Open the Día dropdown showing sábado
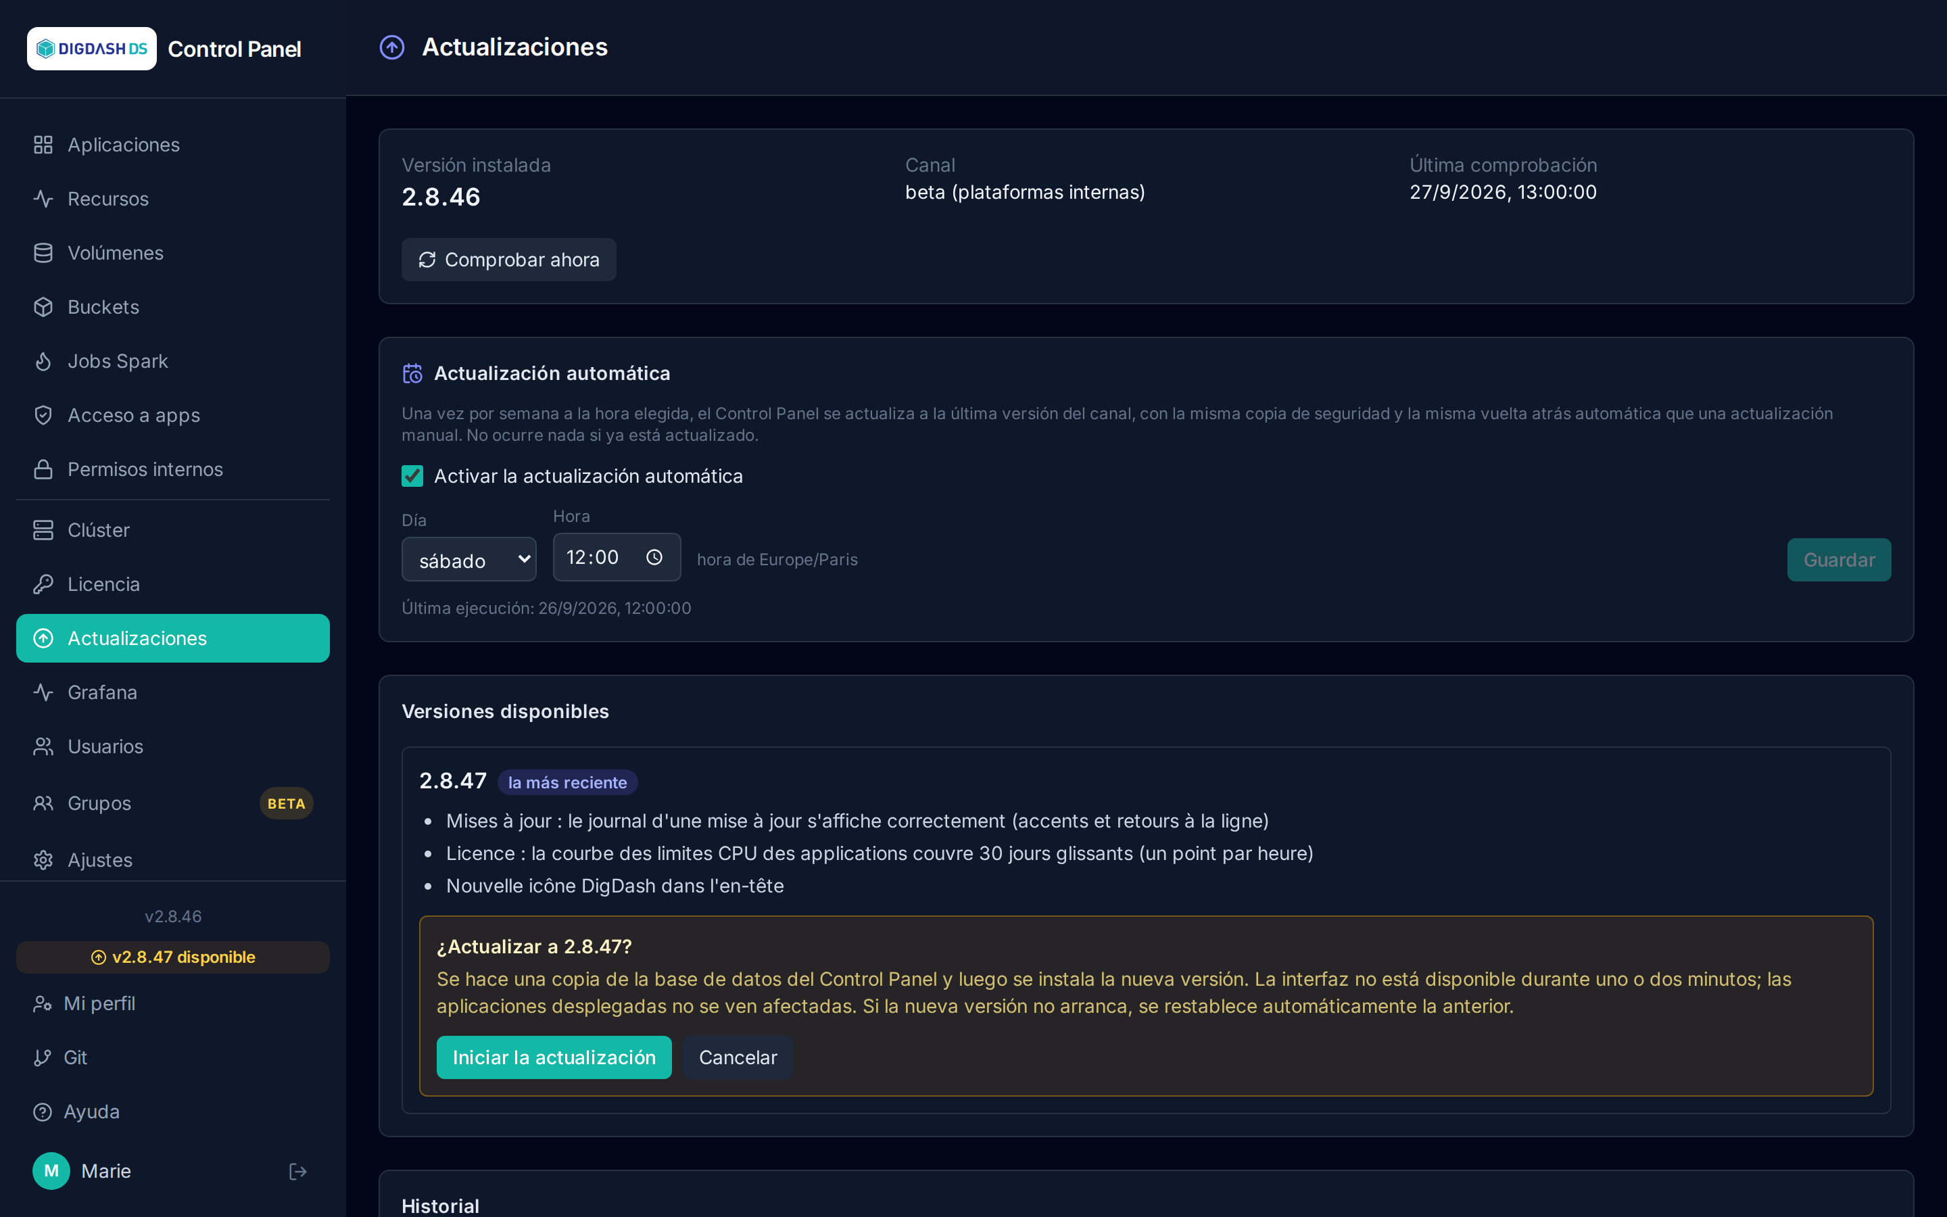 click(469, 559)
